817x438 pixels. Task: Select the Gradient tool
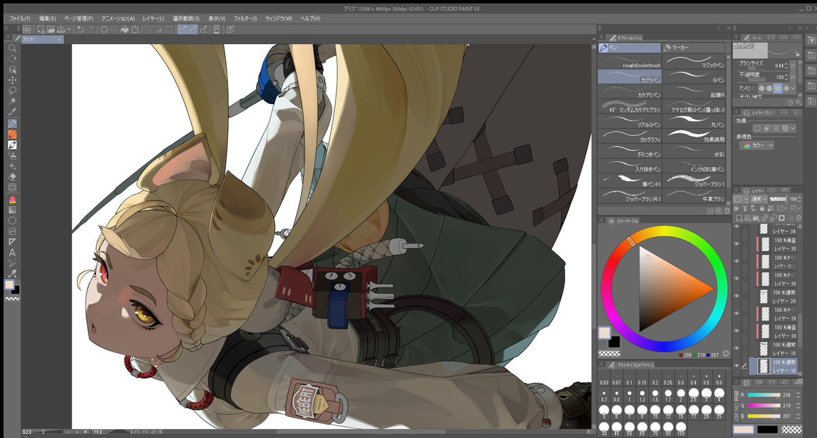(x=12, y=209)
